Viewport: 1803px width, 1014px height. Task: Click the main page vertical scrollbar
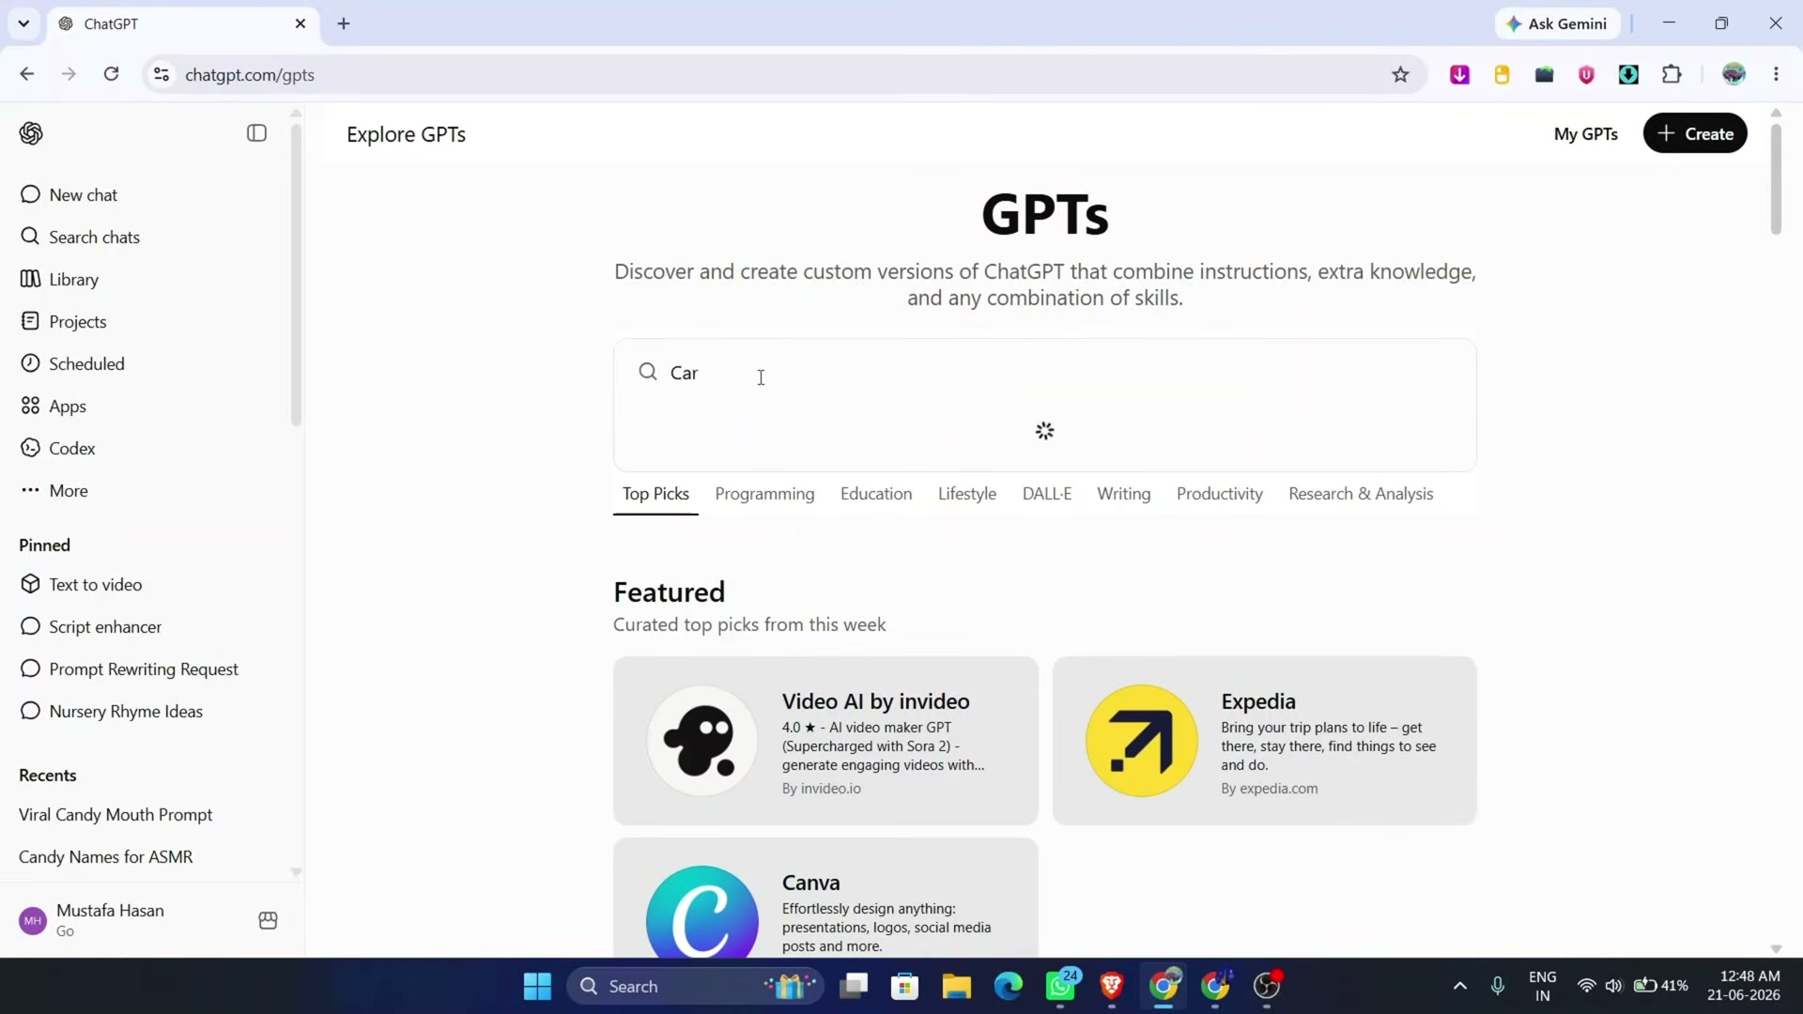(1776, 178)
